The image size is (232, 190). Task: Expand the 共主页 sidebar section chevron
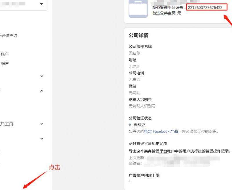click(x=42, y=124)
